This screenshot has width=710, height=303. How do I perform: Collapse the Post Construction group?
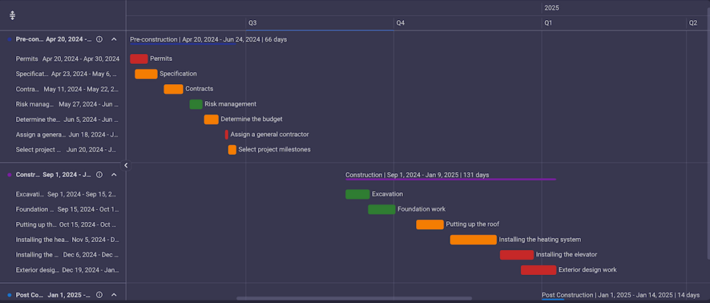coord(114,295)
